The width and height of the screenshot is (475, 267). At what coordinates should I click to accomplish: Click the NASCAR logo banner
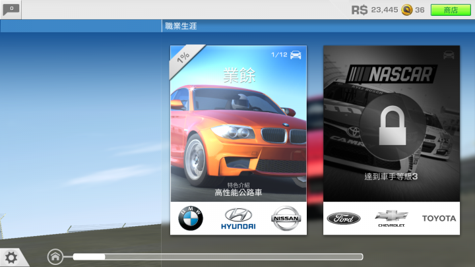point(392,74)
